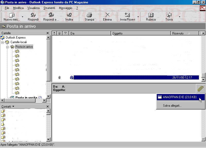
Task: Open the Strumenti menu
Action: pos(49,8)
